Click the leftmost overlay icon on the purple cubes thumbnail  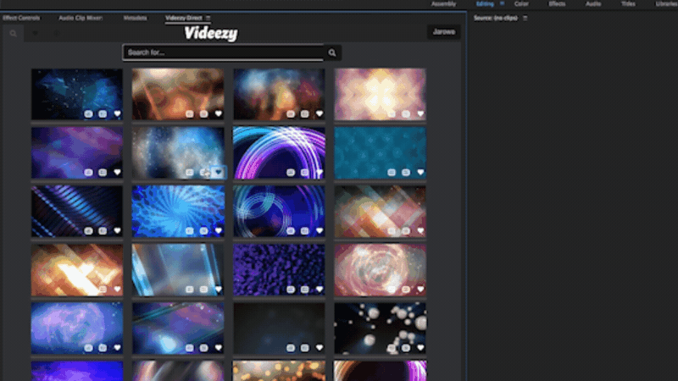291,289
